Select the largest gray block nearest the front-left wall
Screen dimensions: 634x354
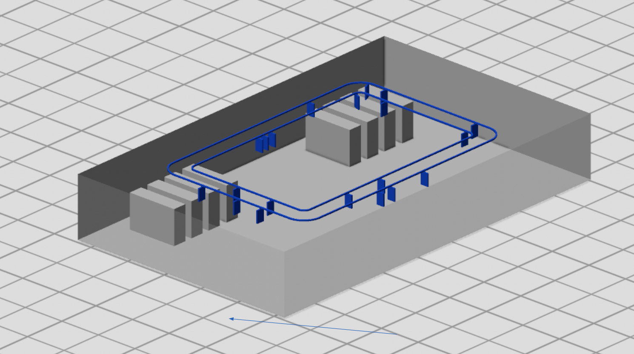pyautogui.click(x=157, y=217)
